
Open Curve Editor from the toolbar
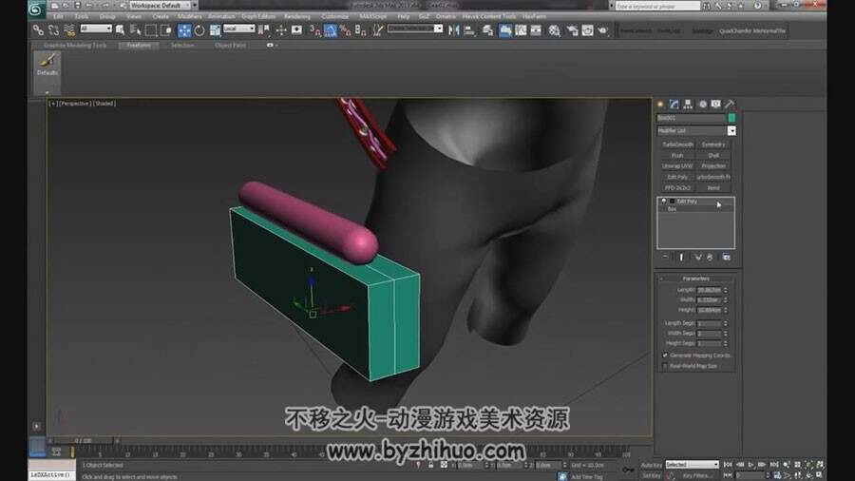pos(521,30)
